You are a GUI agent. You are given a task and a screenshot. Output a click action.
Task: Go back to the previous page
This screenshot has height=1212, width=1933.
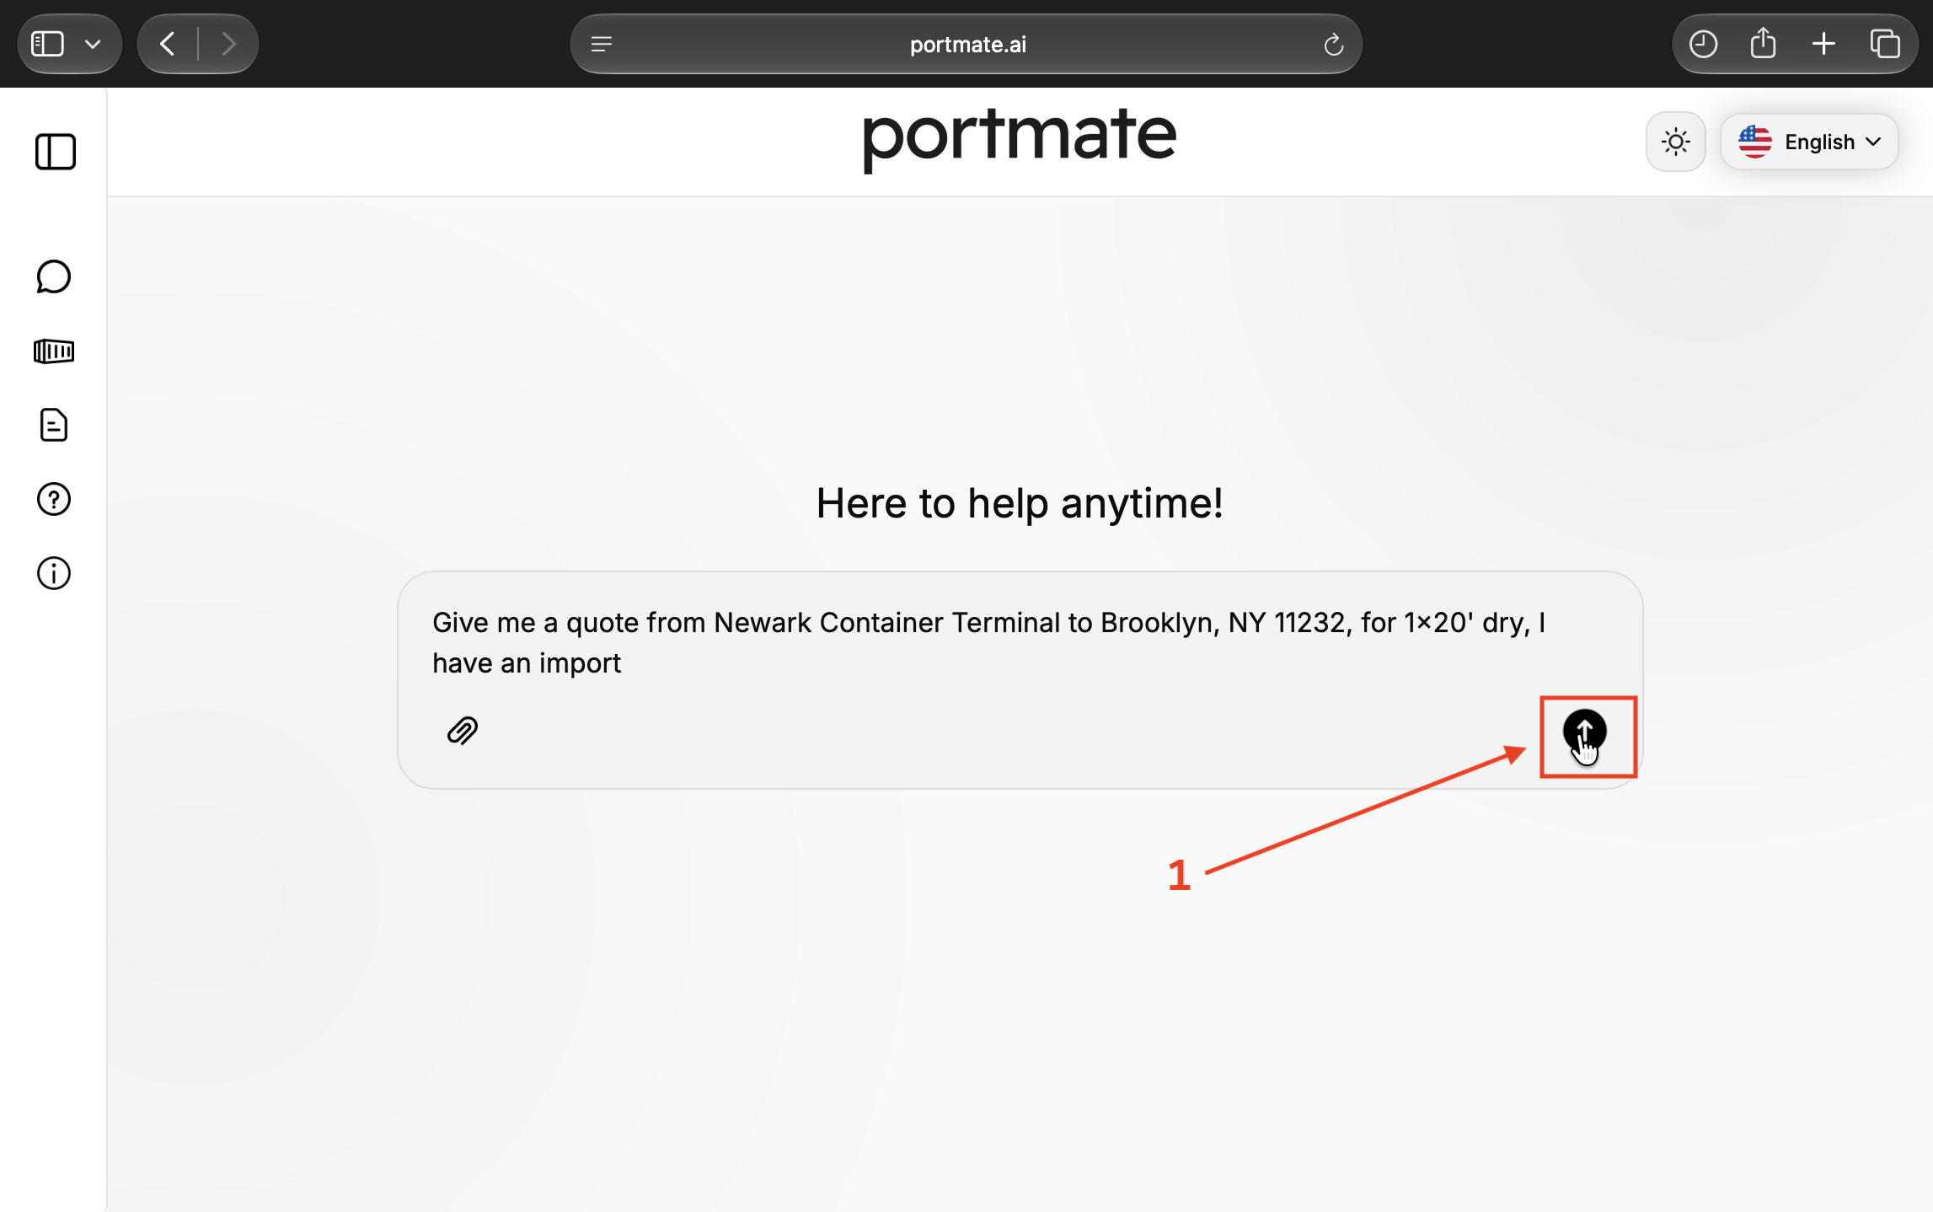tap(168, 44)
